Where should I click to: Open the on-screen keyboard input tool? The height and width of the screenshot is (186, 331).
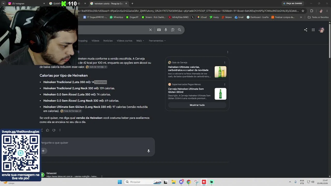click(159, 30)
